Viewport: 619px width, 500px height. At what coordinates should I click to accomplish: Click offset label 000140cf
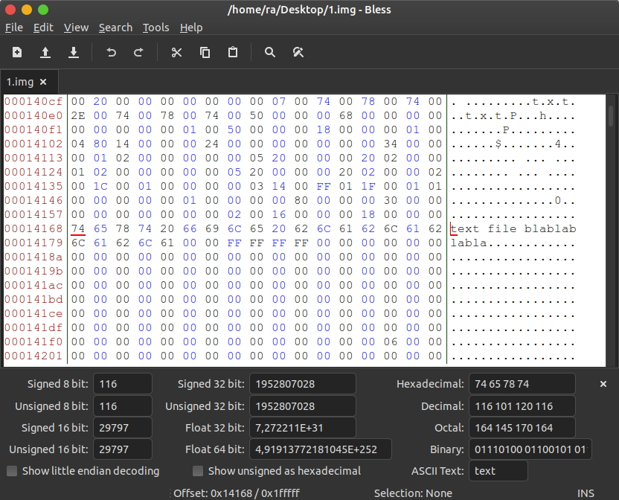[33, 101]
